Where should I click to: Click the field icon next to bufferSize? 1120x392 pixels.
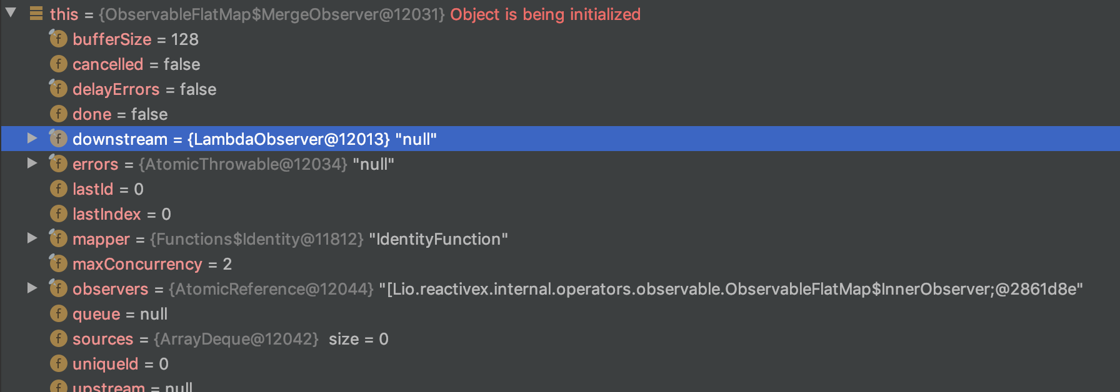(58, 39)
